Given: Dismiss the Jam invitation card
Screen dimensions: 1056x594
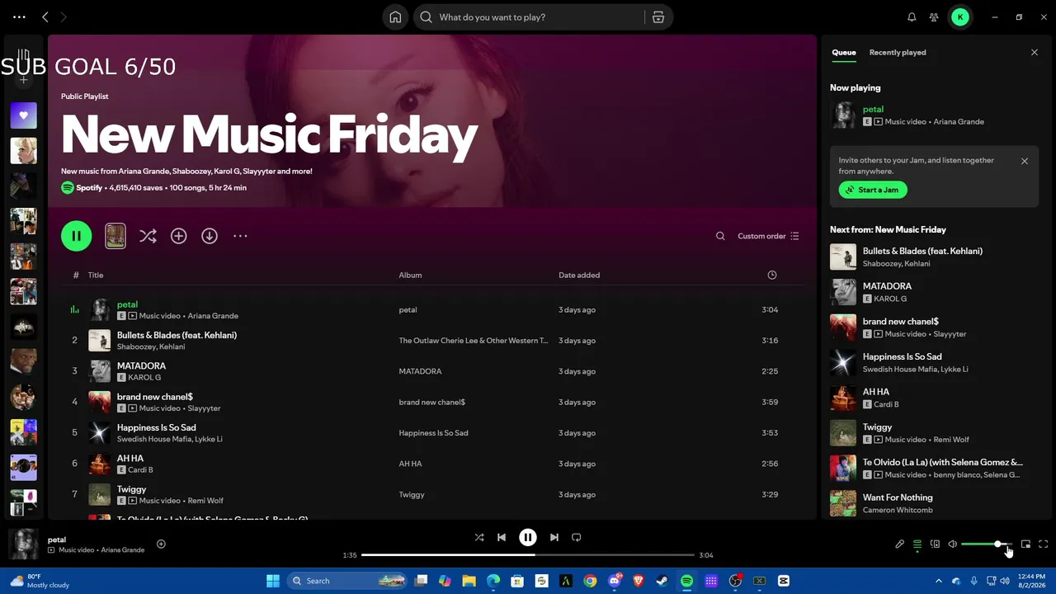Looking at the screenshot, I should tap(1025, 161).
